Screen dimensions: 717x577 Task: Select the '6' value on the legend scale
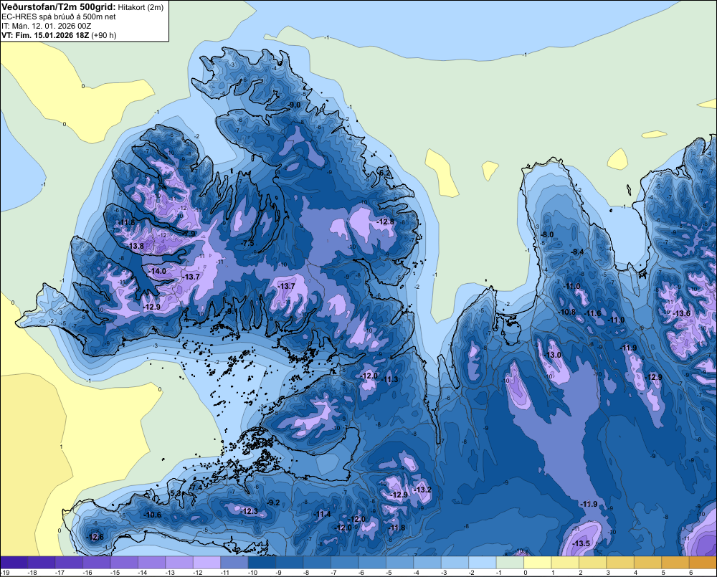[x=690, y=573]
